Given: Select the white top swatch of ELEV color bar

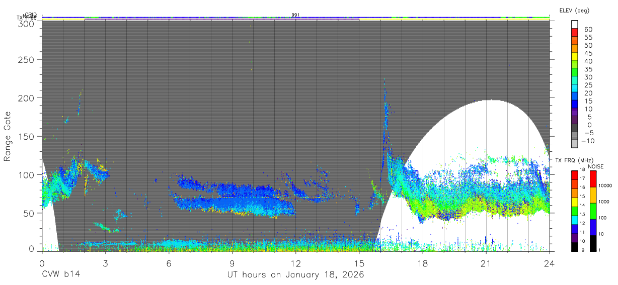Looking at the screenshot, I should tap(575, 24).
